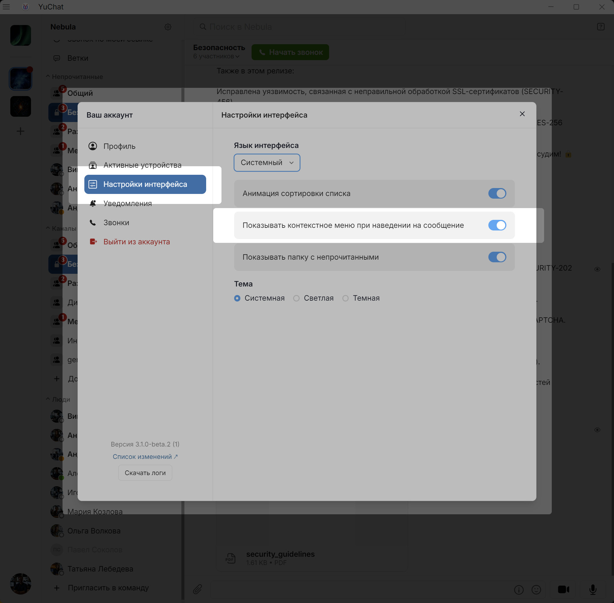The height and width of the screenshot is (603, 614).
Task: Select Темная theme radio button
Action: coord(345,298)
